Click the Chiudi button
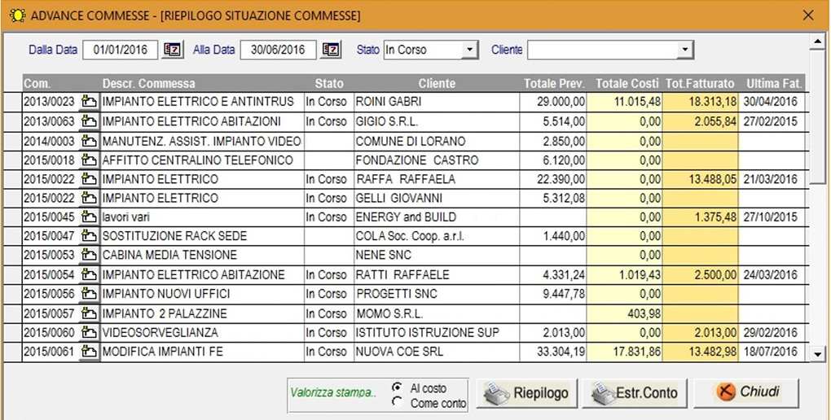831x420 pixels. click(746, 393)
